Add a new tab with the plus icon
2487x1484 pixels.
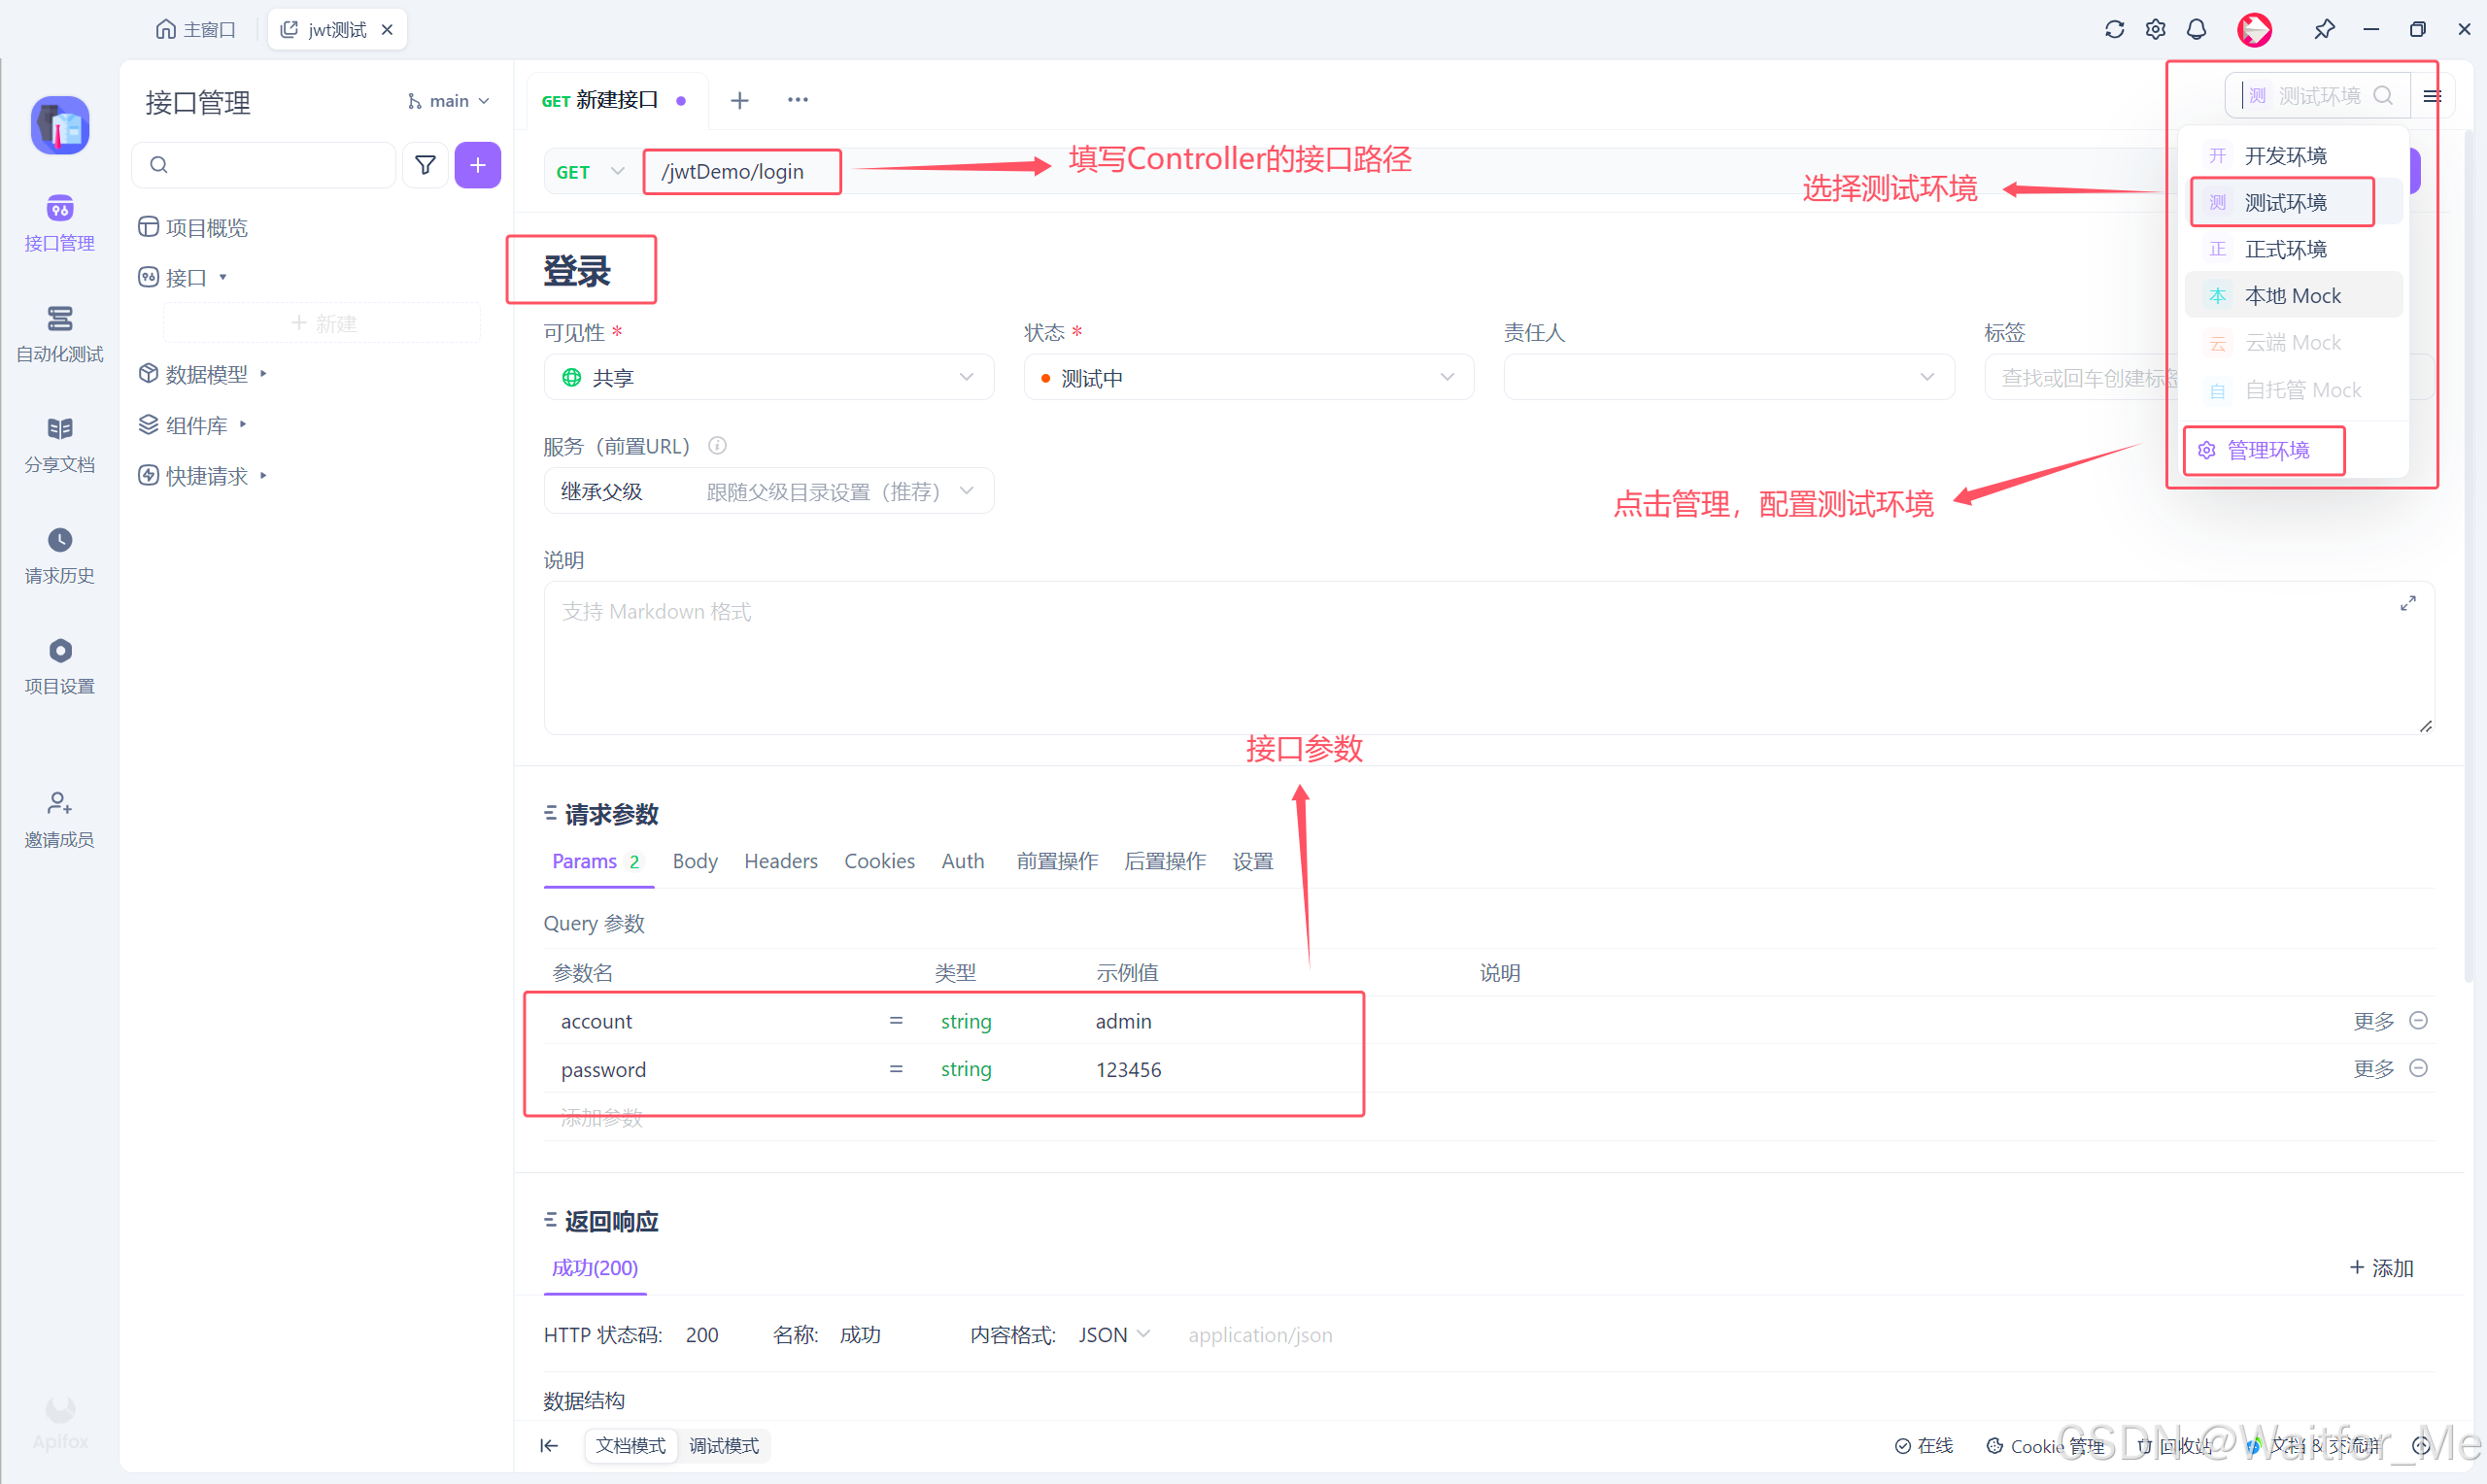pos(740,100)
